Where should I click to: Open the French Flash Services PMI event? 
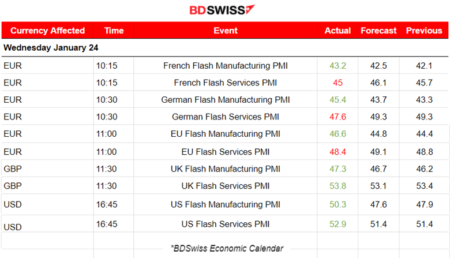(226, 83)
